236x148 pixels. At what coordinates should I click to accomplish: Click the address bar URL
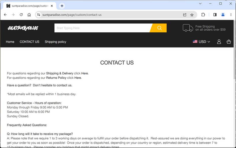(x=72, y=15)
